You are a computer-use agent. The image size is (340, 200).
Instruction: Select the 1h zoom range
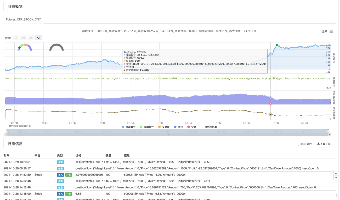point(16,38)
